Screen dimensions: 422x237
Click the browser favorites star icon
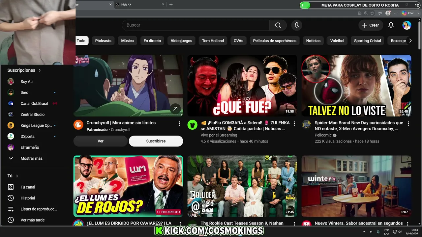(372, 13)
